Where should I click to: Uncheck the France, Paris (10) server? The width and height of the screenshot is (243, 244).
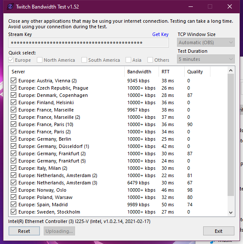[14, 124]
